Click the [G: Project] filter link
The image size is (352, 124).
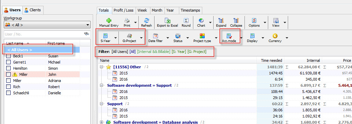point(197,52)
